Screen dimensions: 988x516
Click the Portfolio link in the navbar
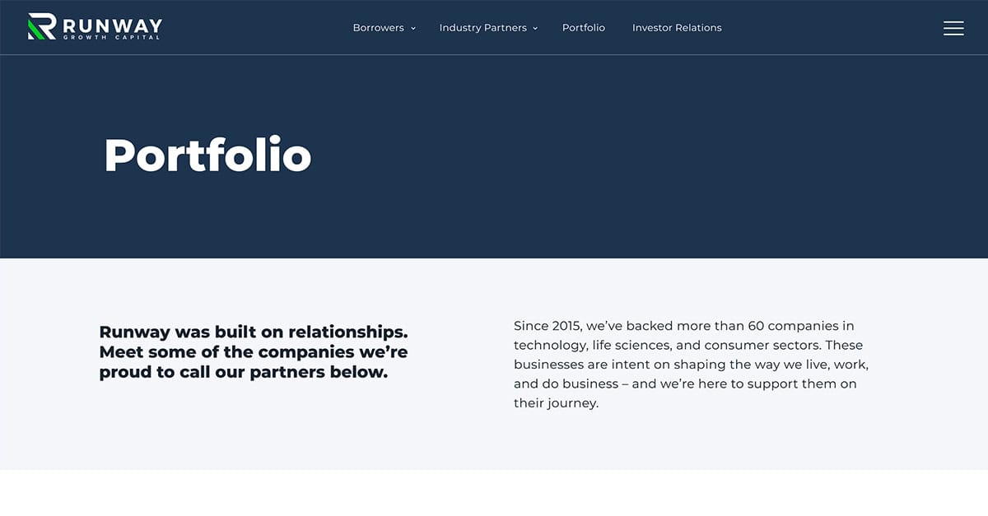(584, 27)
